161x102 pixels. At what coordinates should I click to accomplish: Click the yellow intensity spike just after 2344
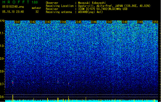point(68,99)
